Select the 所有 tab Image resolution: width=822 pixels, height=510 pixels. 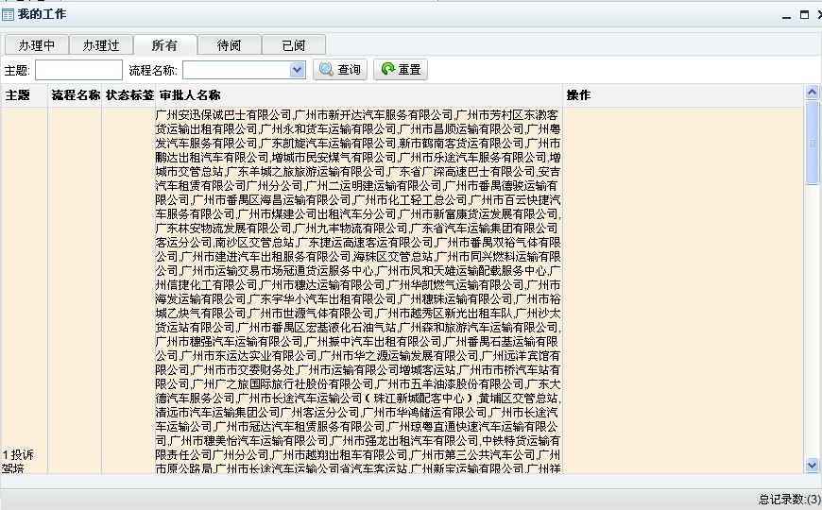[165, 45]
